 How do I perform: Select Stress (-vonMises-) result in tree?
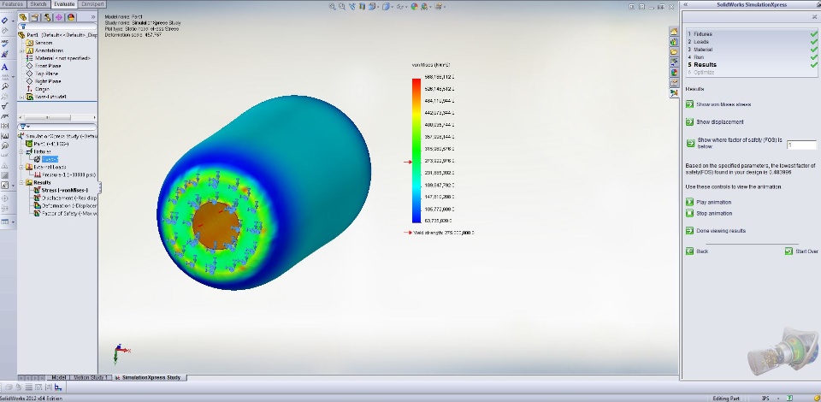point(61,190)
